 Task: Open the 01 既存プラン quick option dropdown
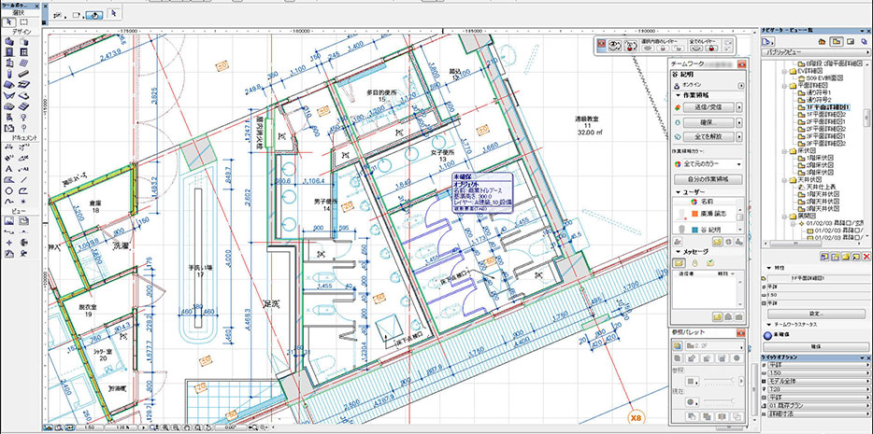819,406
